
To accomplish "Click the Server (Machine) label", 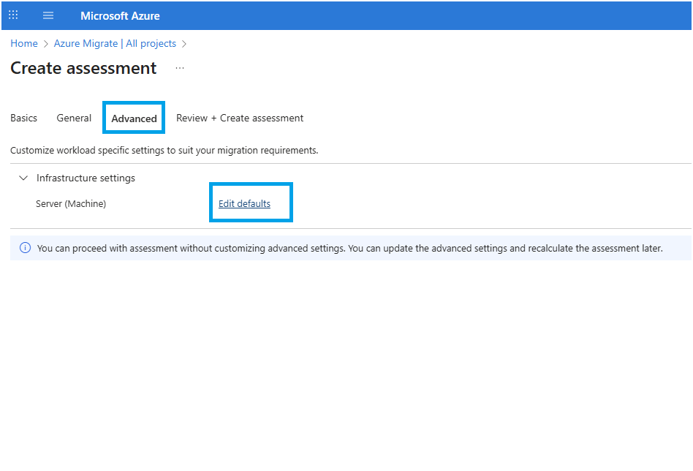I will click(71, 203).
